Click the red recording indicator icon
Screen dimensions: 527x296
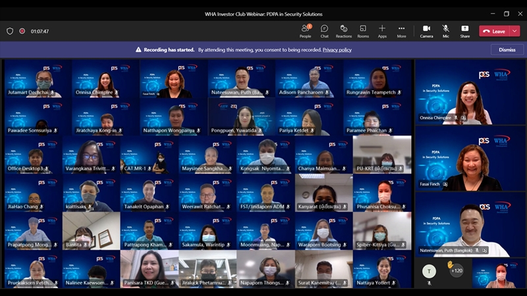pyautogui.click(x=22, y=31)
